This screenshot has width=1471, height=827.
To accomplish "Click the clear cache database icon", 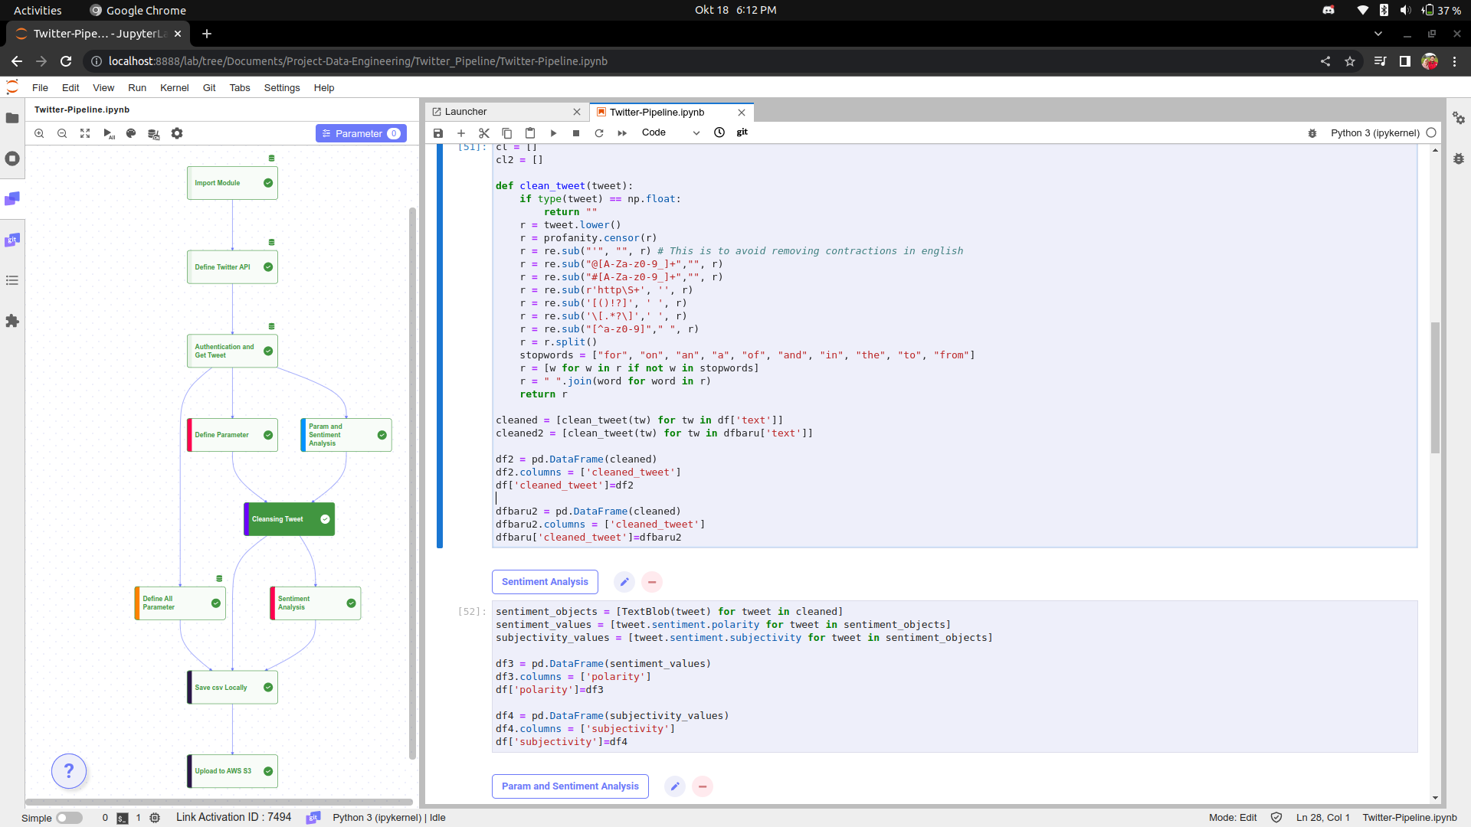I will [x=153, y=133].
